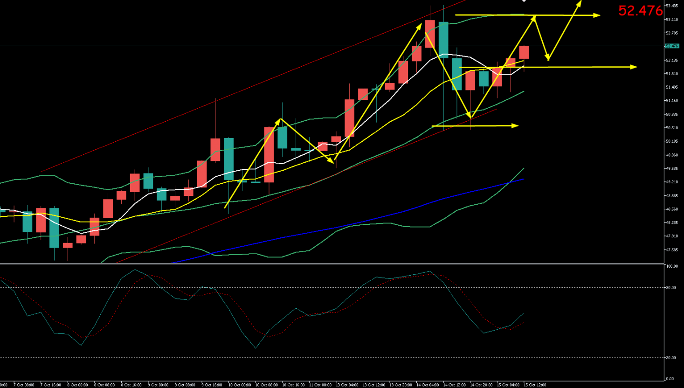Click the 100.00 label at oscillator top

(x=672, y=266)
